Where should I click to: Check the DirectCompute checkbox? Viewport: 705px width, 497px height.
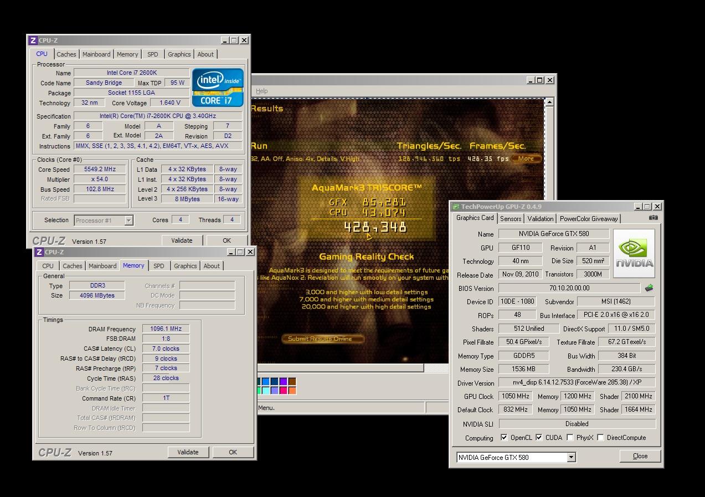pos(600,438)
